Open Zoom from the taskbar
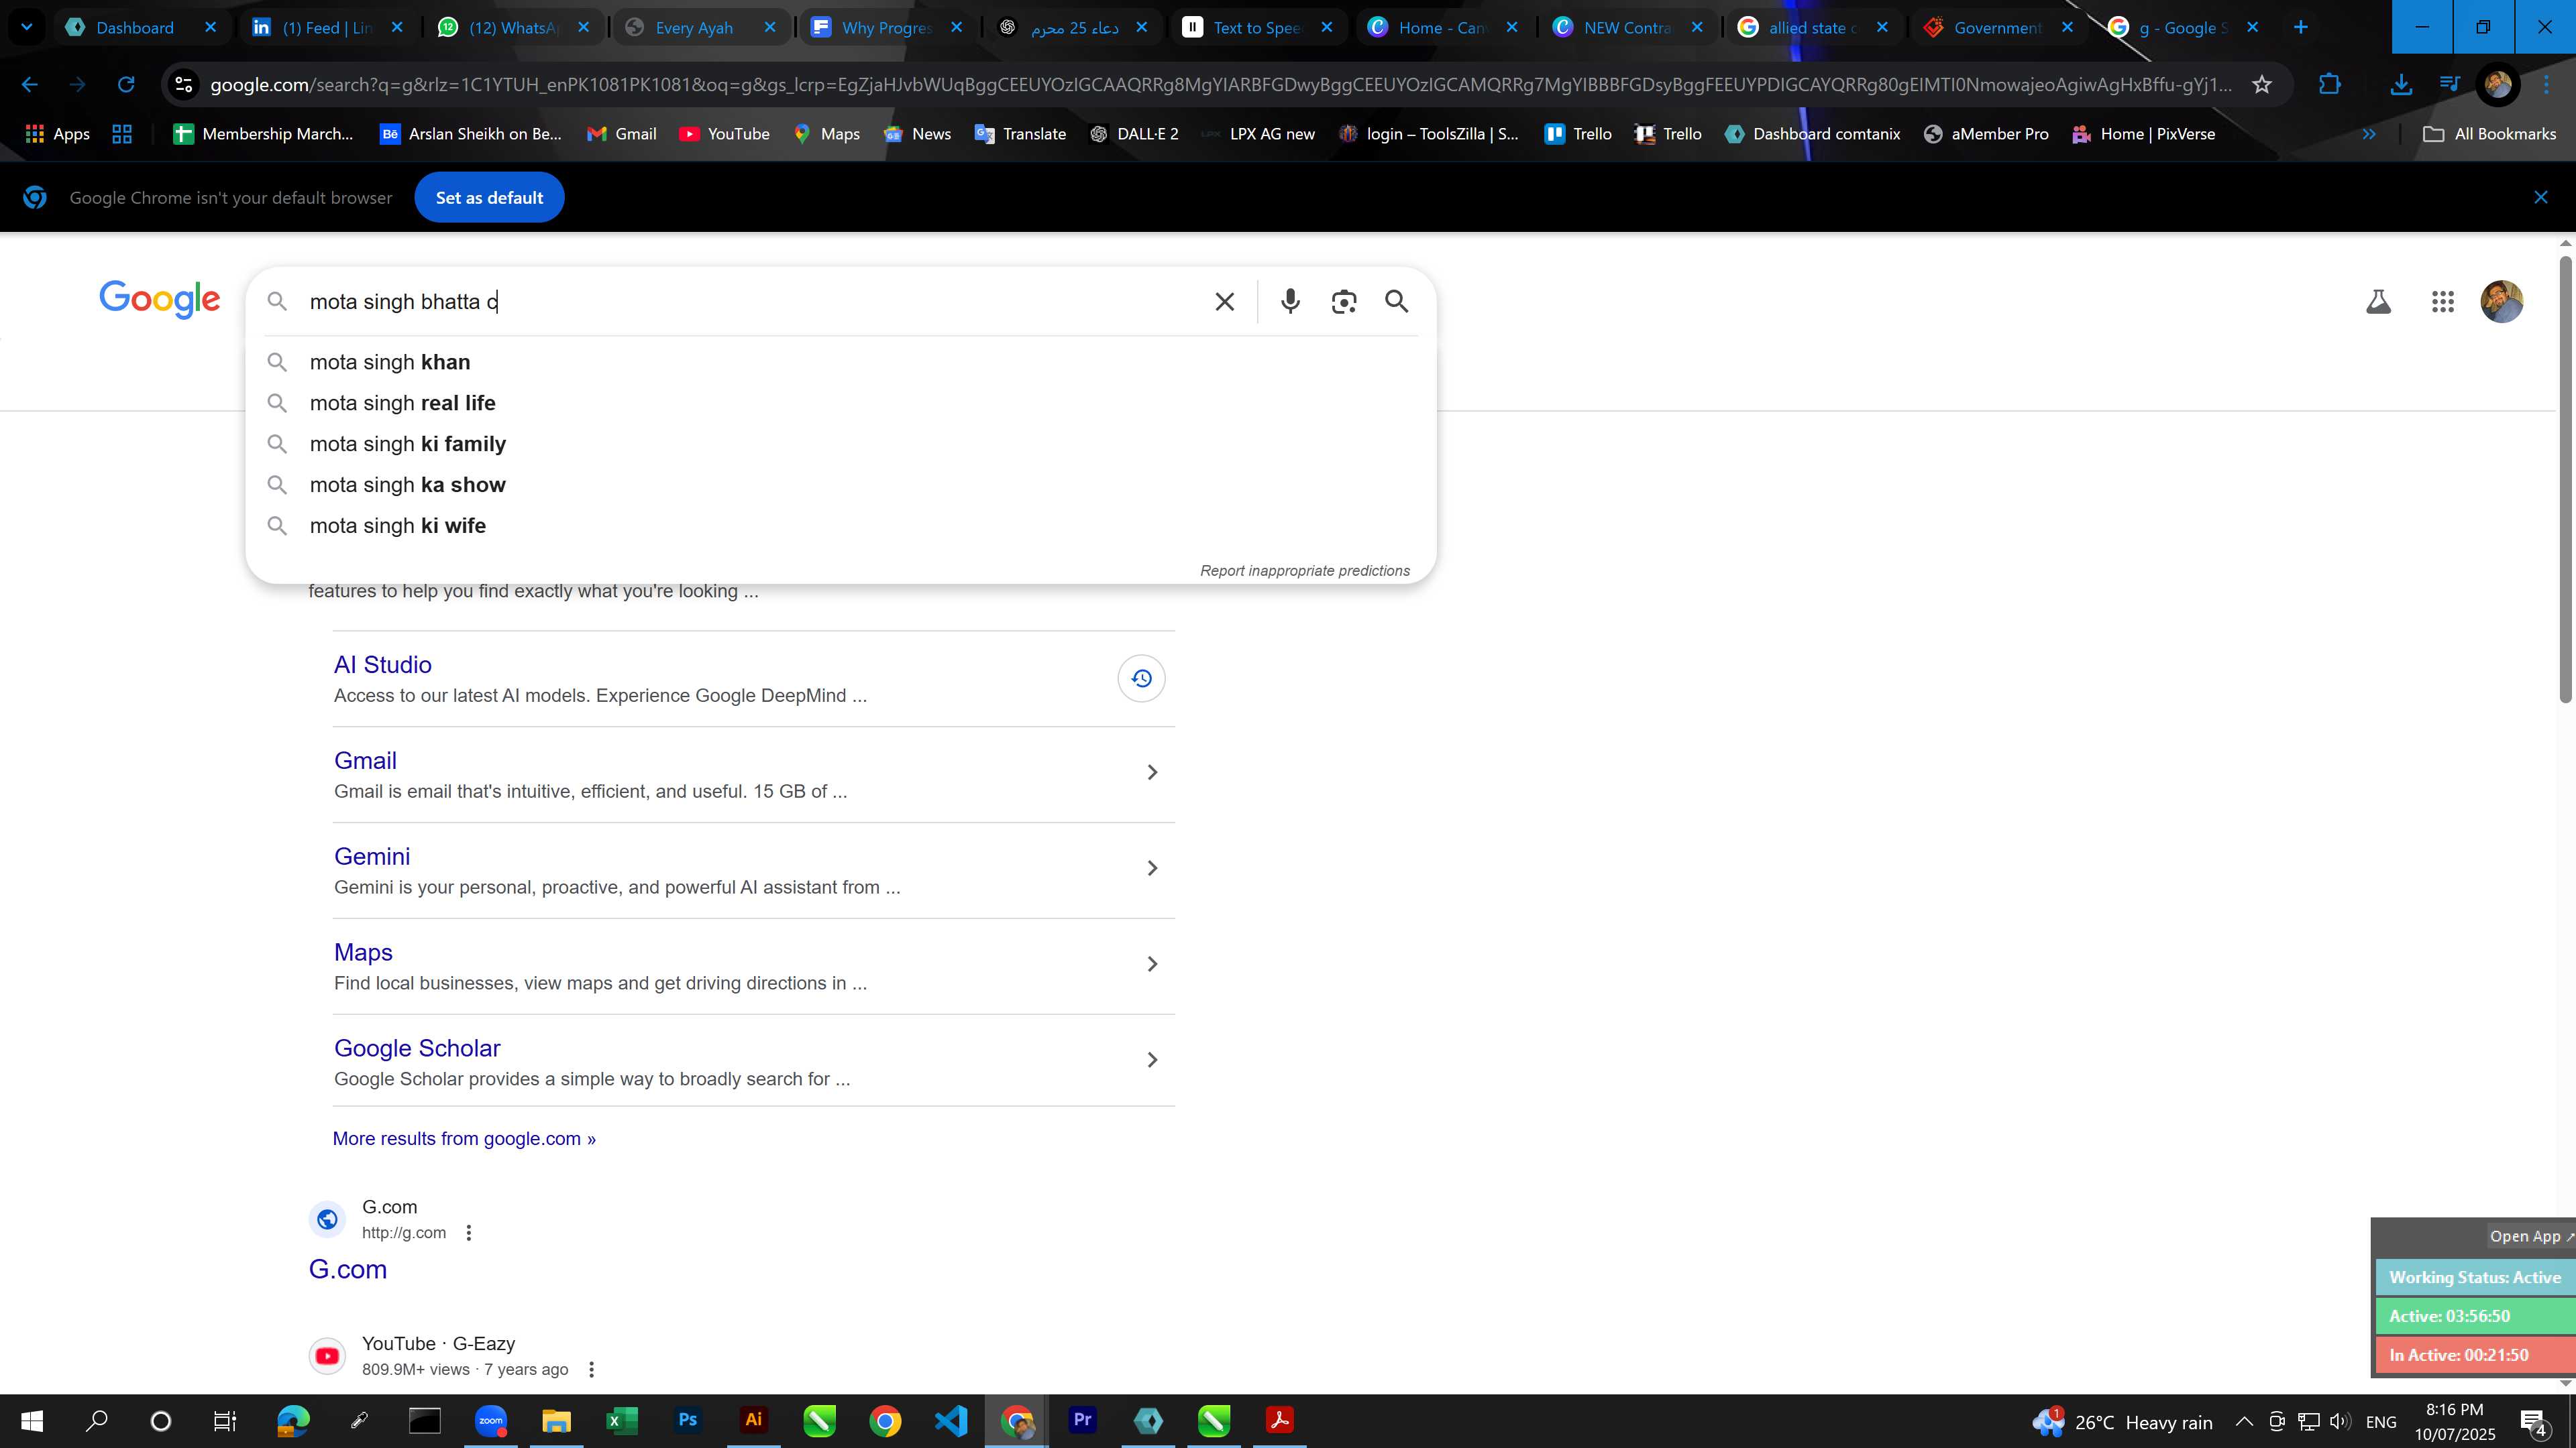The image size is (2576, 1448). (x=491, y=1420)
